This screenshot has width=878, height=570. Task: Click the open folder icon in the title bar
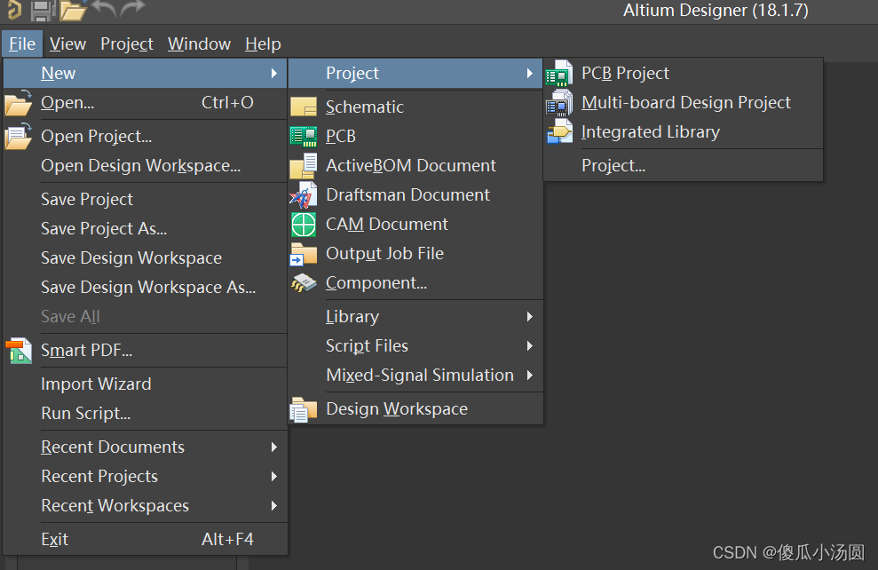pyautogui.click(x=73, y=10)
